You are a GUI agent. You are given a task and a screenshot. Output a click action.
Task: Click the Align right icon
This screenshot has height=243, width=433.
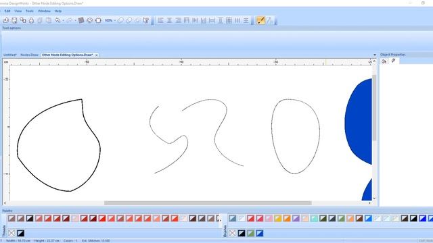(x=178, y=20)
